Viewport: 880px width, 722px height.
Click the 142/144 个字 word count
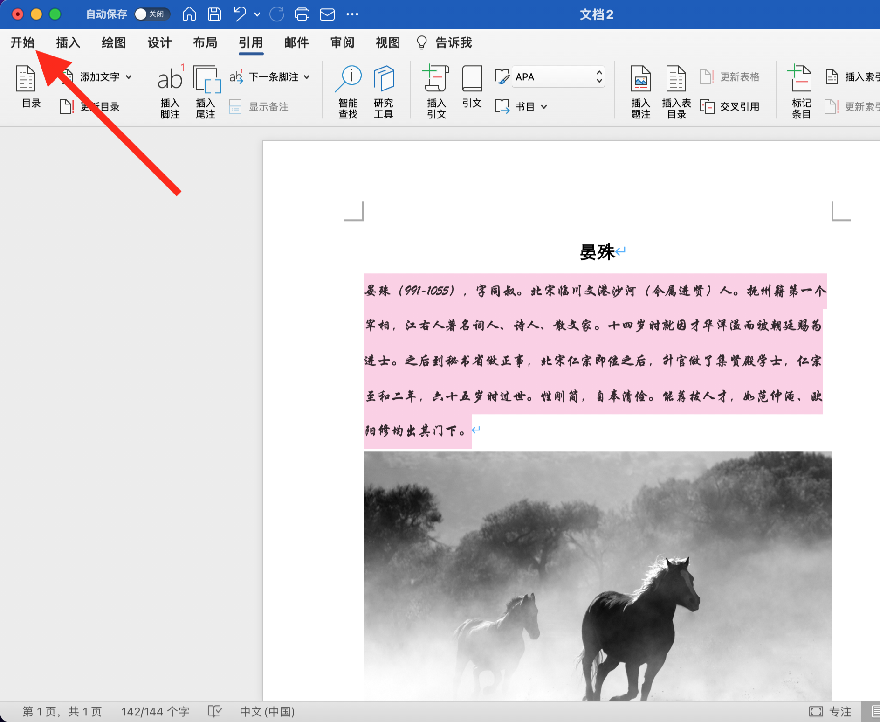pyautogui.click(x=155, y=712)
